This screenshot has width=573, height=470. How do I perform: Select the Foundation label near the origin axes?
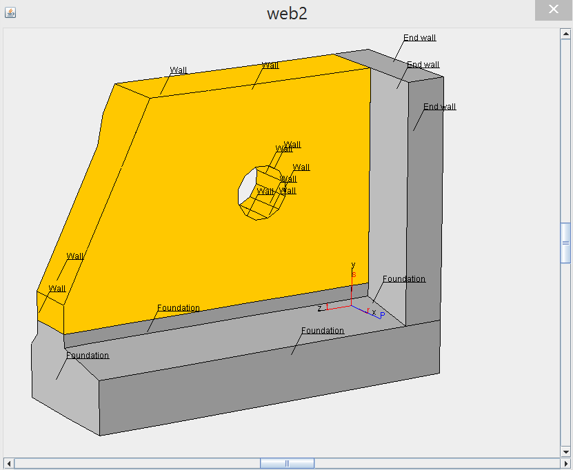[x=404, y=279]
